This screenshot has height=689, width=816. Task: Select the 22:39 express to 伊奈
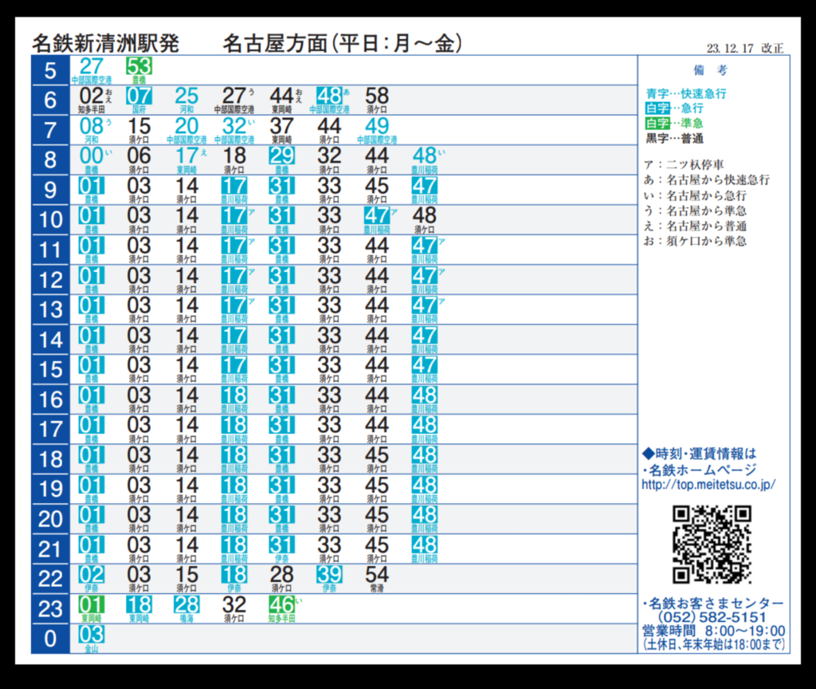click(x=329, y=579)
